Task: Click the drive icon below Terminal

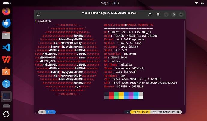Action: click(x=6, y=106)
